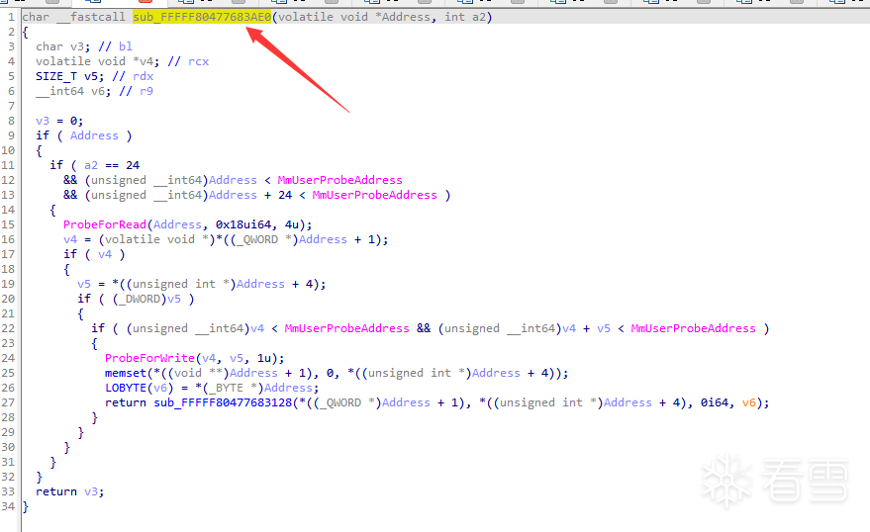The height and width of the screenshot is (532, 870).
Task: Click the 'r9' register comment
Action: [146, 91]
